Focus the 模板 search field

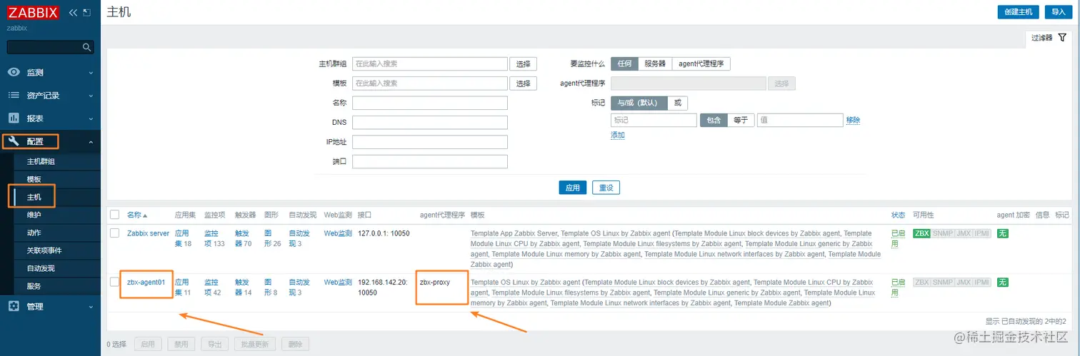pos(430,83)
